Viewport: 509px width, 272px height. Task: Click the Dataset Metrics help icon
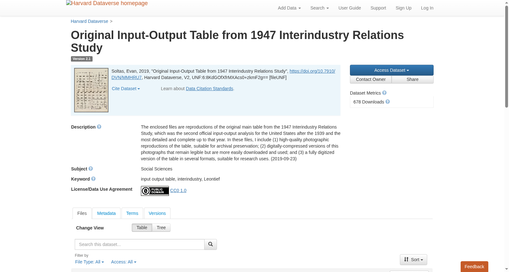384,93
